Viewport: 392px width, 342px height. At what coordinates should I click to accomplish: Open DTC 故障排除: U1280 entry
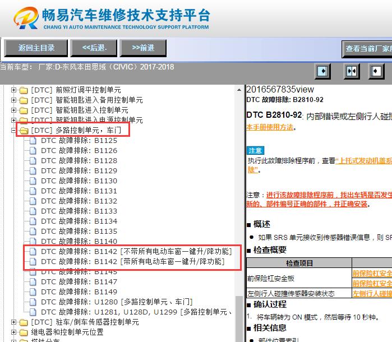117,302
